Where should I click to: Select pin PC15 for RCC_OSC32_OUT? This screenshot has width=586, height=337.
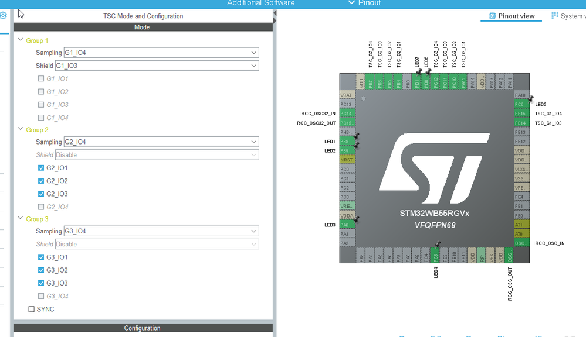pos(348,123)
